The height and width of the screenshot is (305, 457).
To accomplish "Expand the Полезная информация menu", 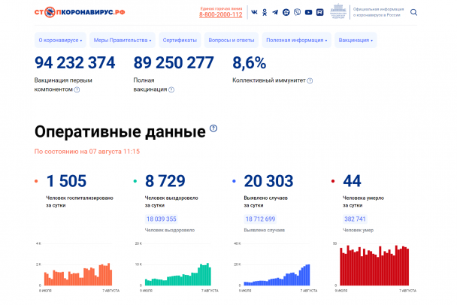I will 297,41.
